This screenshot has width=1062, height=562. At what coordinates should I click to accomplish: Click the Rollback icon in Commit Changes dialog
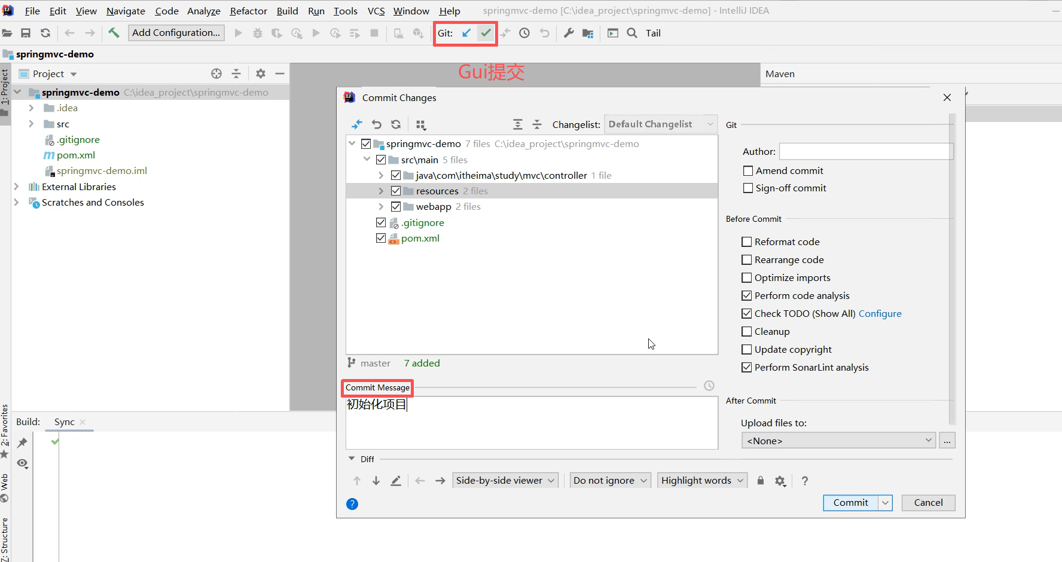click(377, 124)
